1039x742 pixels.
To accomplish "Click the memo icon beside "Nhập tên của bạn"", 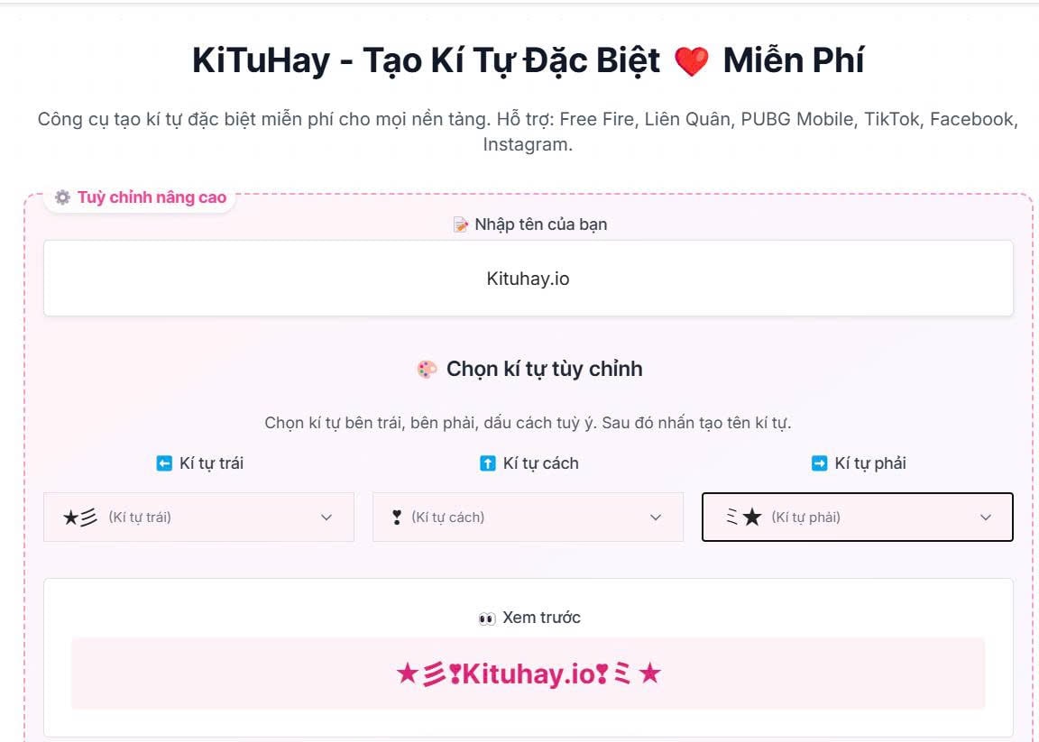I will (462, 224).
